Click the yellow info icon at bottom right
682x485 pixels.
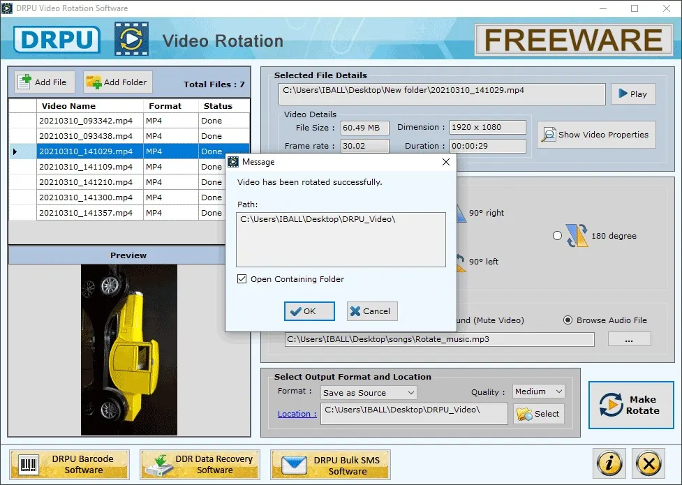608,463
